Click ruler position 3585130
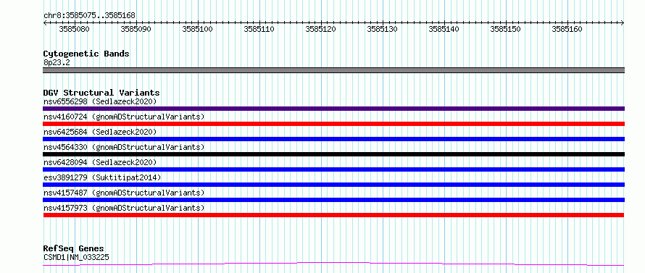This screenshot has width=645, height=273. pos(383,29)
